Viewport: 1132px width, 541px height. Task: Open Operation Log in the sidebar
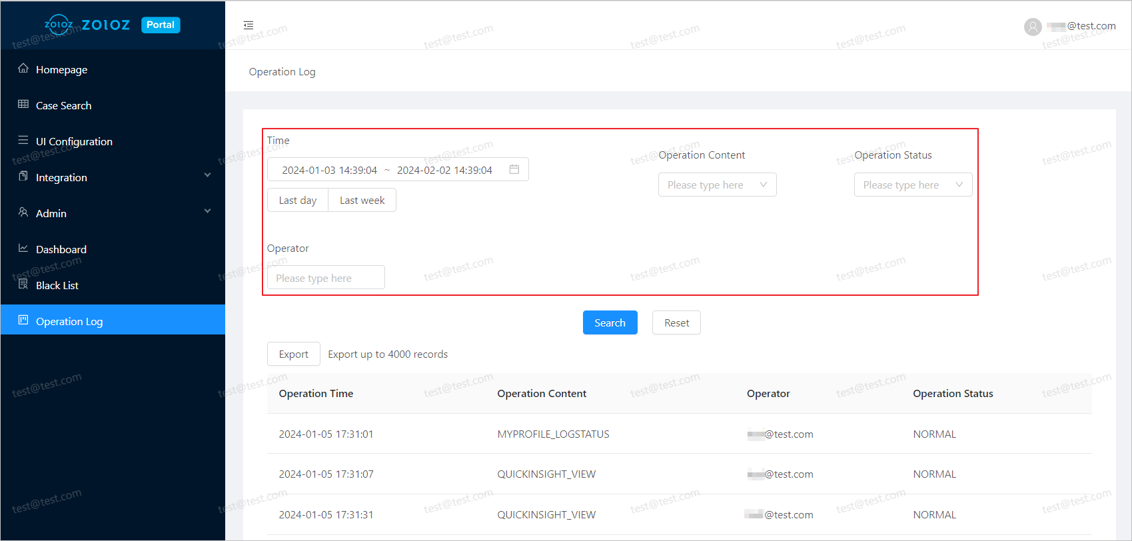point(69,321)
